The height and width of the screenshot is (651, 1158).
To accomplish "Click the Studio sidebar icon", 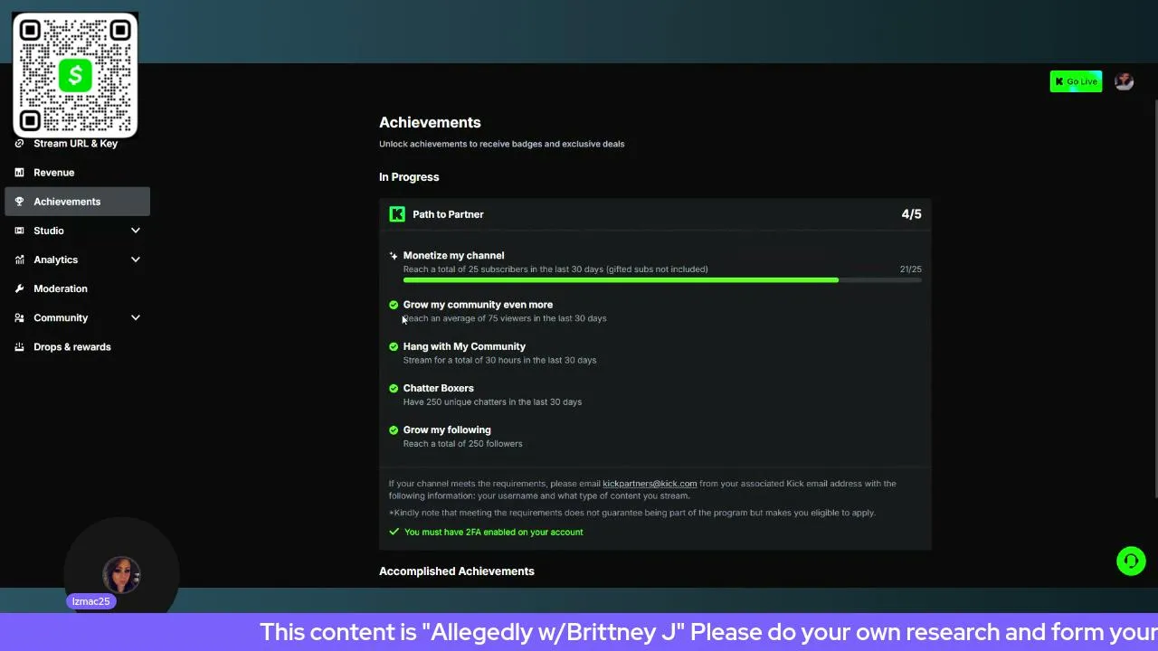I will [19, 231].
